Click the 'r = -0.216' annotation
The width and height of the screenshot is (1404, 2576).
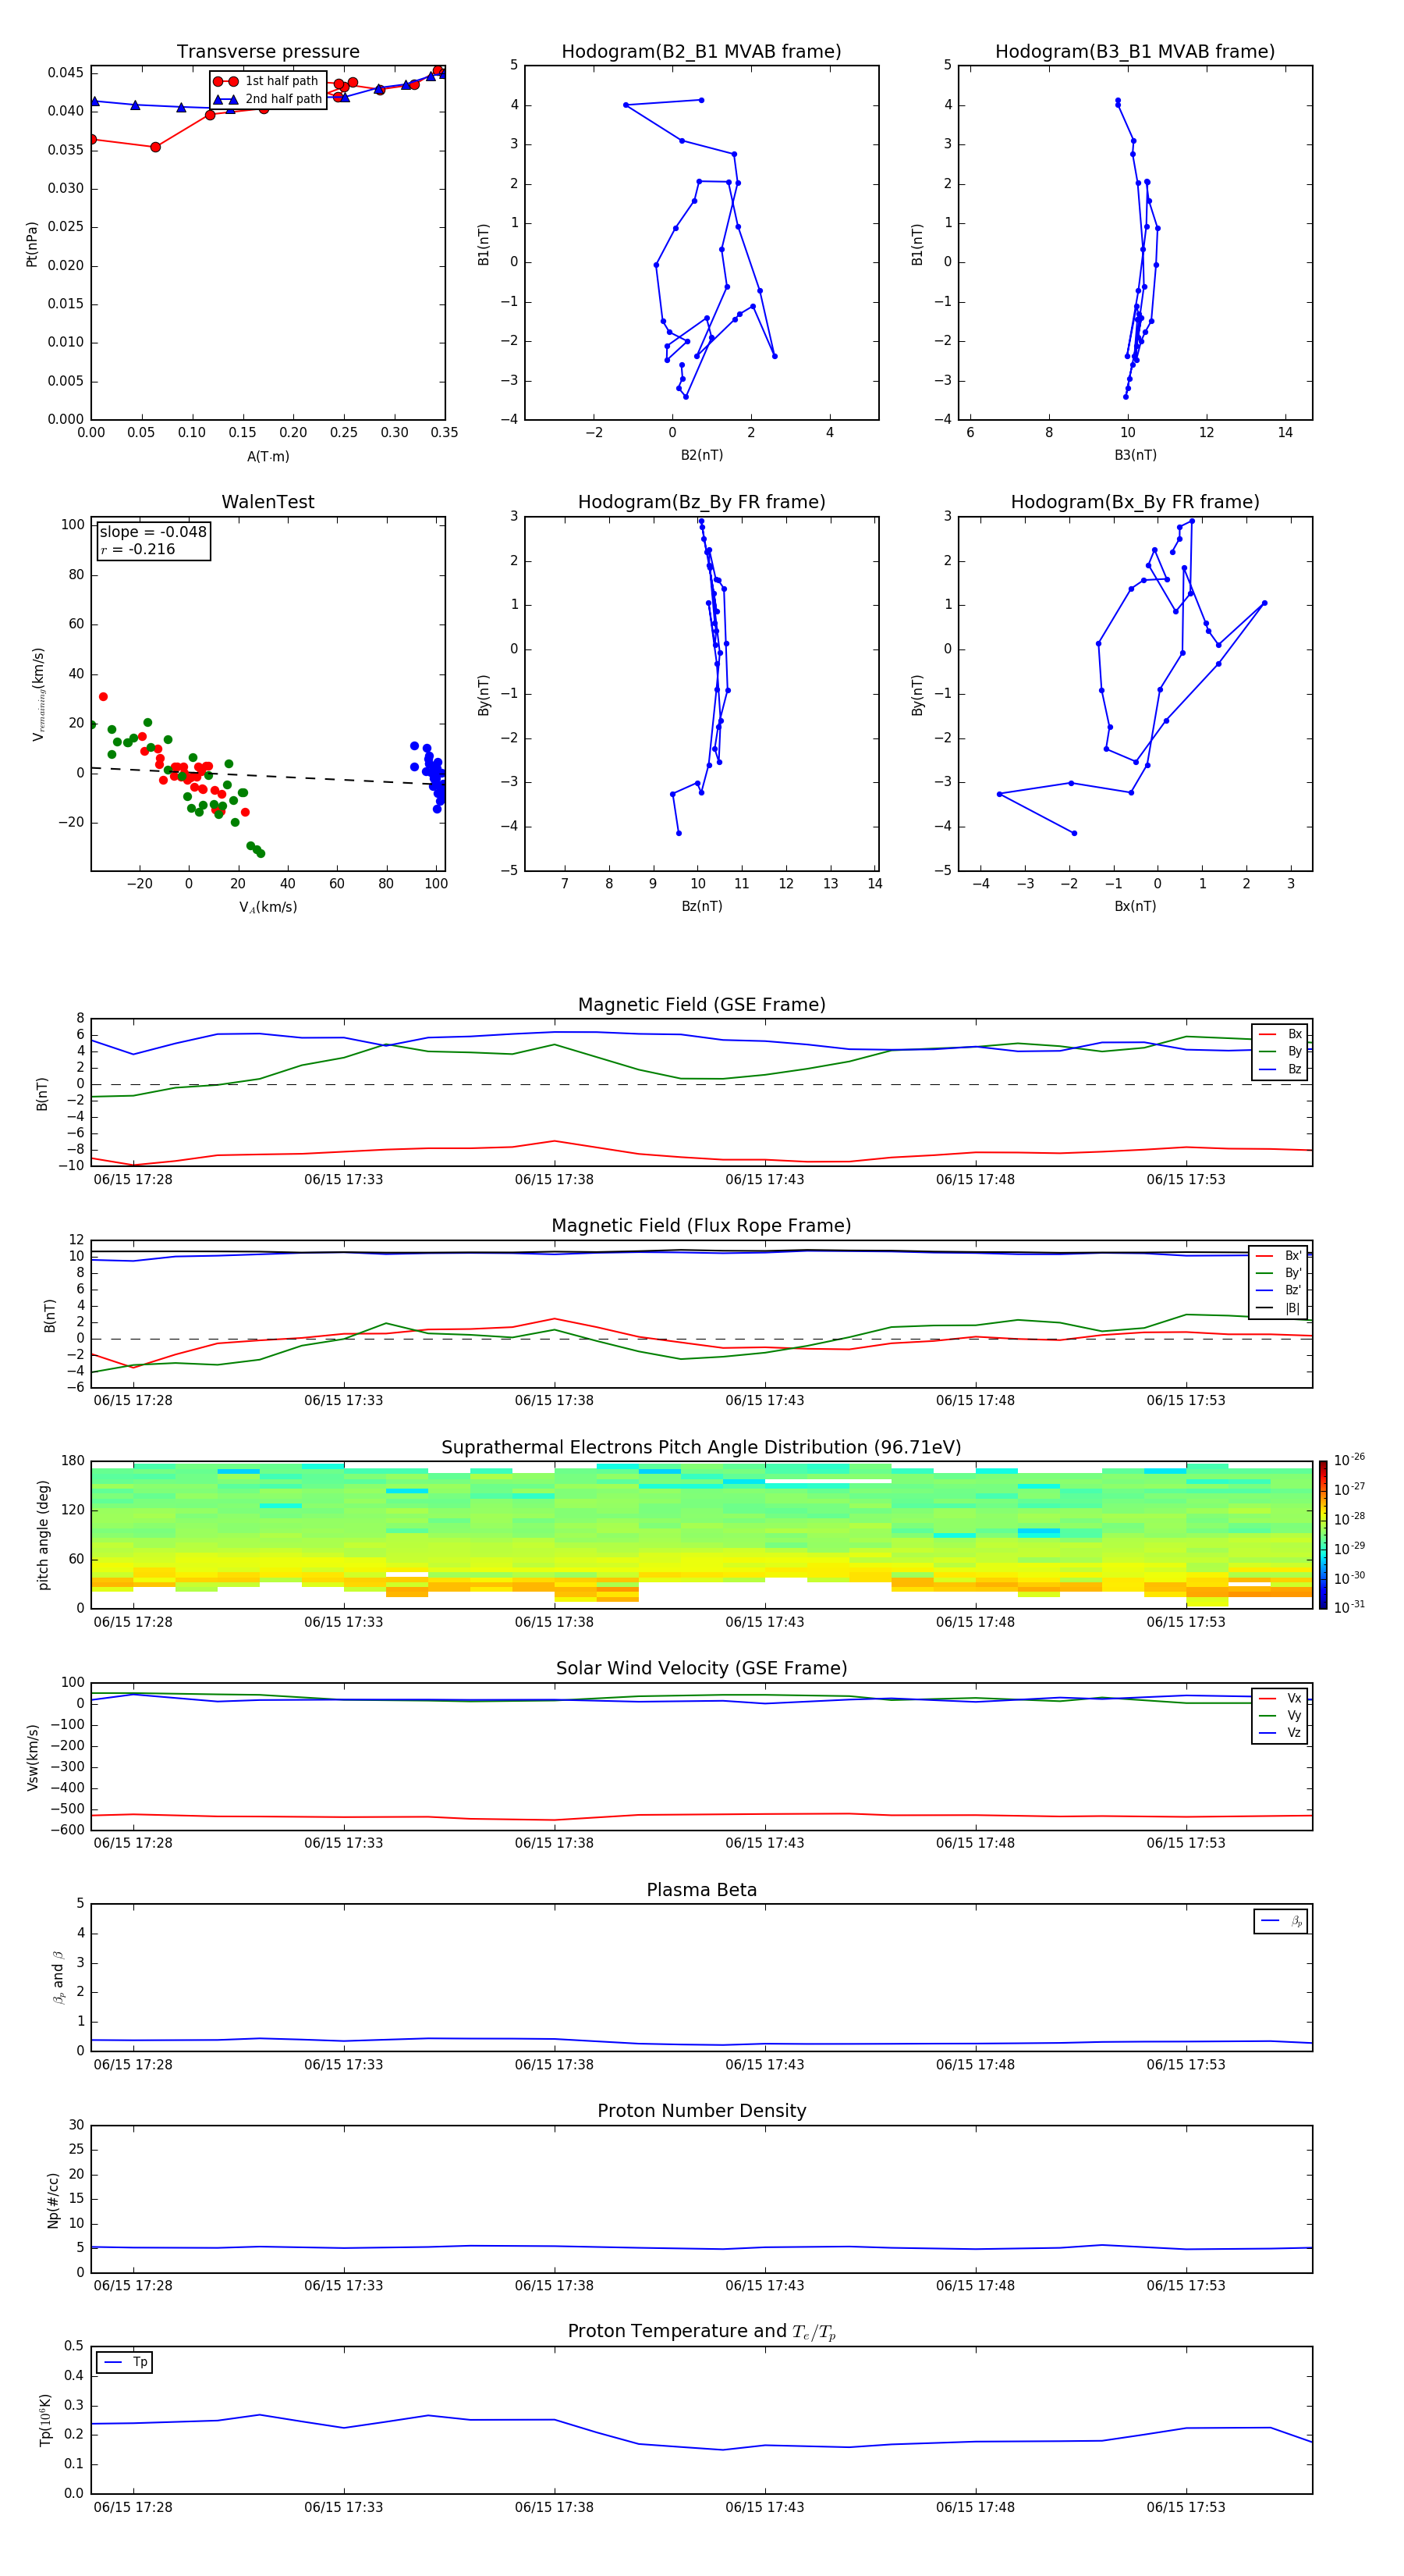[138, 549]
